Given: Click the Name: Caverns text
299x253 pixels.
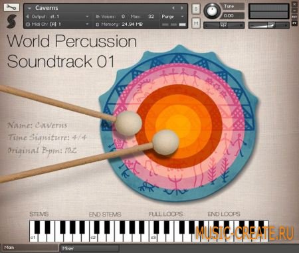Looking at the screenshot, I should 37,126.
